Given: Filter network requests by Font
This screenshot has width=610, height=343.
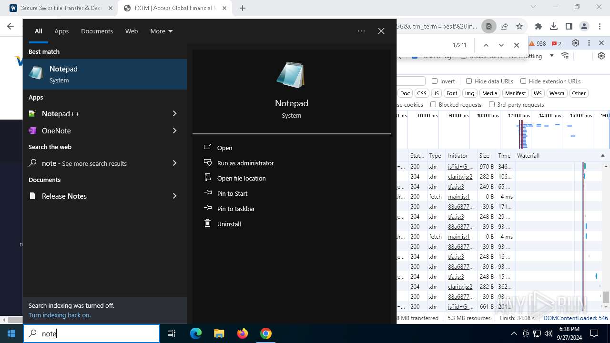Looking at the screenshot, I should [452, 93].
